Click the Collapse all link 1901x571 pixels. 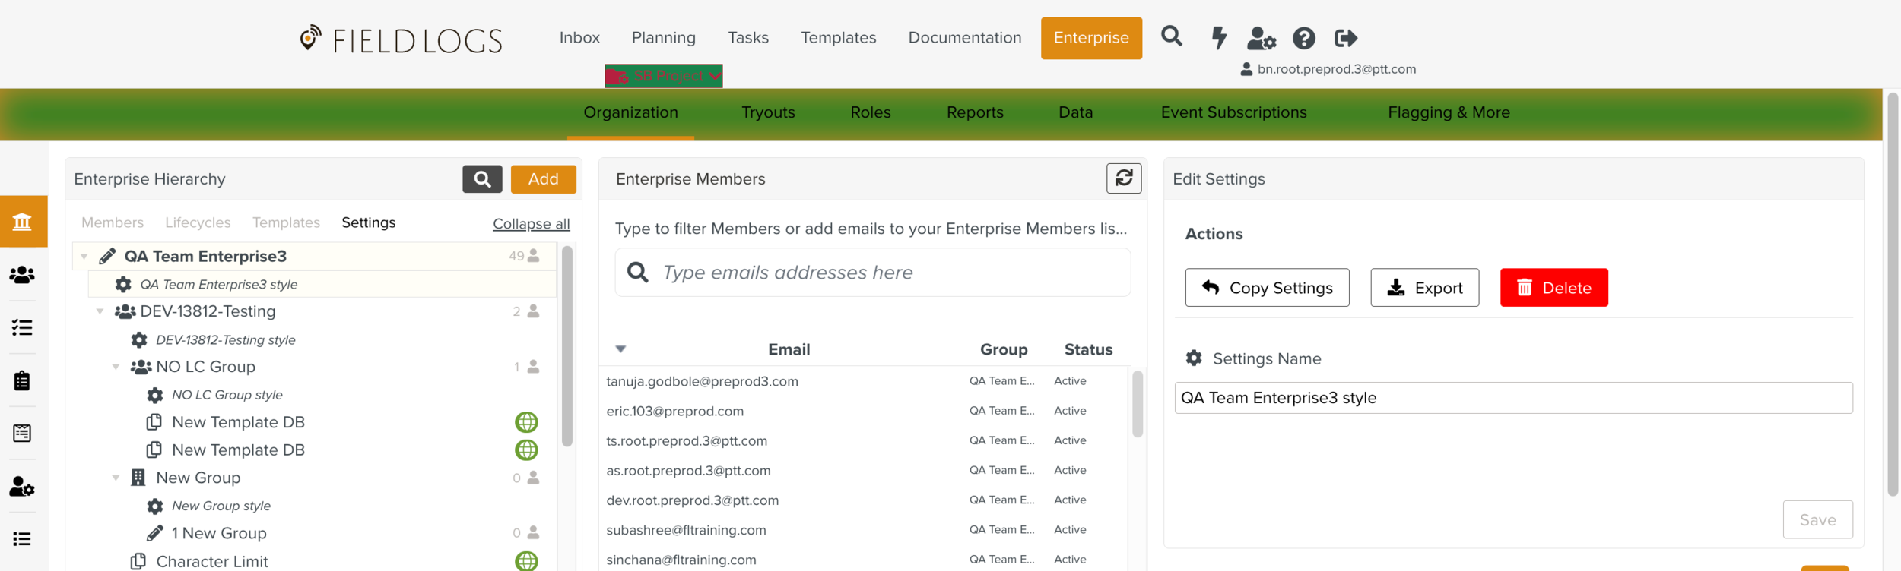[531, 224]
